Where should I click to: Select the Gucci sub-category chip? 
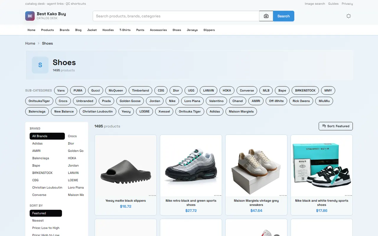96,91
